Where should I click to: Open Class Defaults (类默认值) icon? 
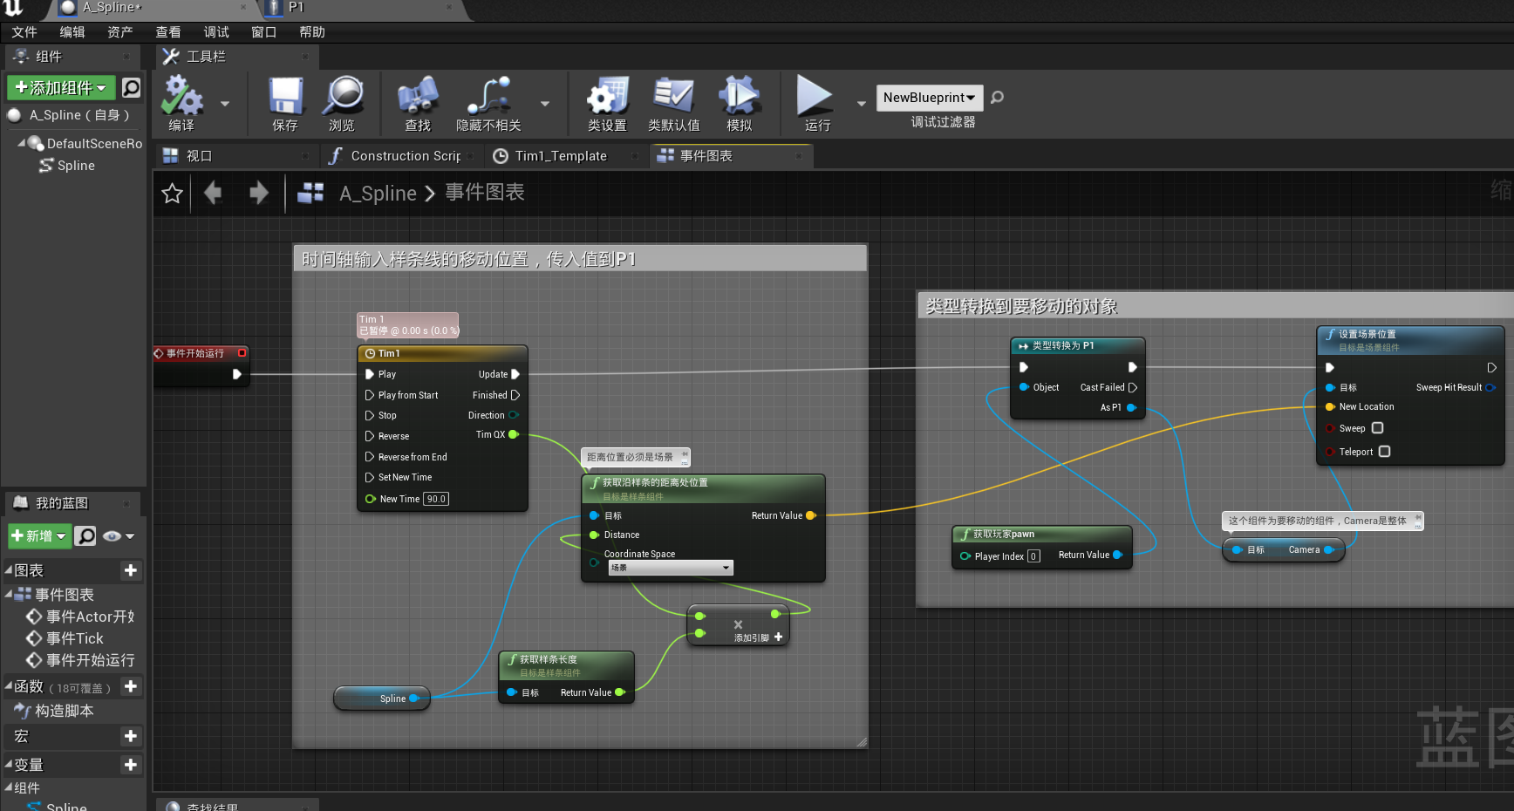(673, 95)
